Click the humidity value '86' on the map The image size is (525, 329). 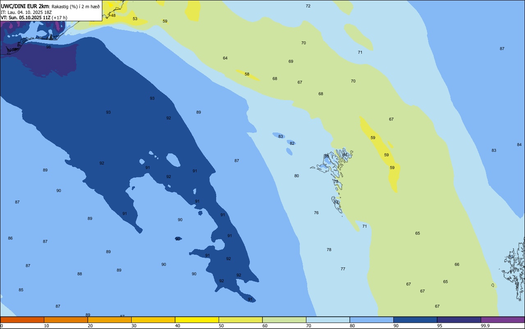10,238
